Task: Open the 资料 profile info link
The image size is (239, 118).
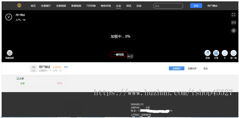Action: [66, 67]
